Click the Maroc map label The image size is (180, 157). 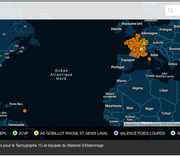[122, 81]
